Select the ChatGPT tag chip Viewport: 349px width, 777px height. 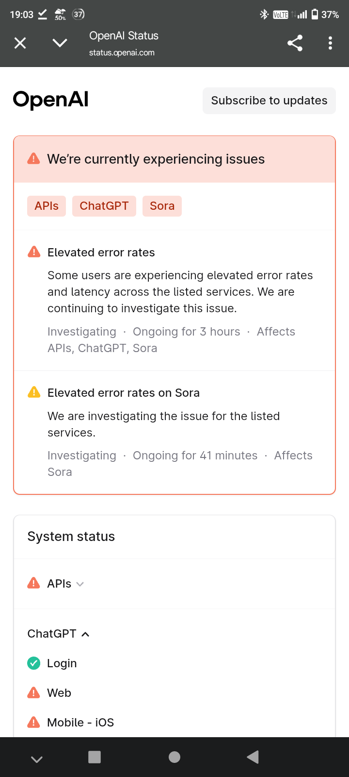[x=104, y=206]
